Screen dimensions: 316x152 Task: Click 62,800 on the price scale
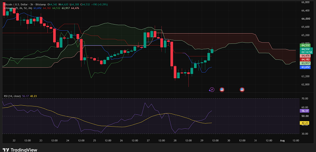tap(305, 84)
